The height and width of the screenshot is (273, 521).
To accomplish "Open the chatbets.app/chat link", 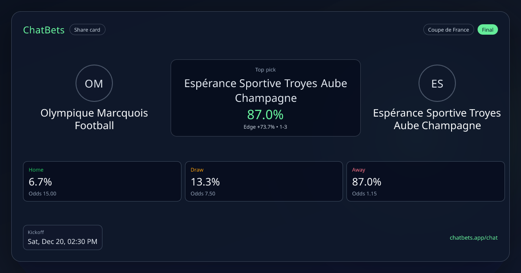I will tap(473, 237).
